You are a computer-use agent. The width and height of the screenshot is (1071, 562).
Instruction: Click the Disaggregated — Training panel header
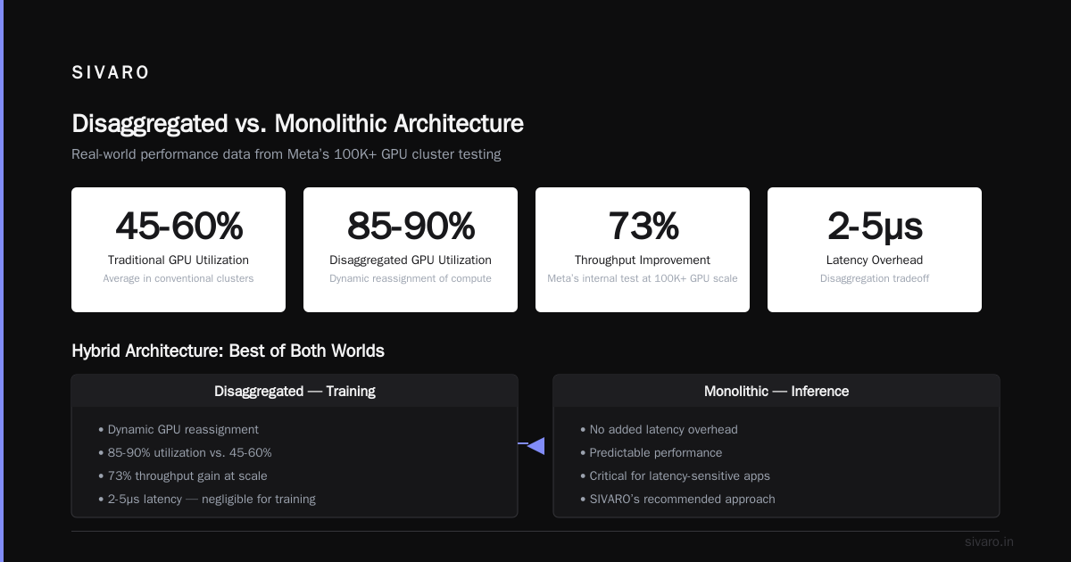click(x=295, y=391)
